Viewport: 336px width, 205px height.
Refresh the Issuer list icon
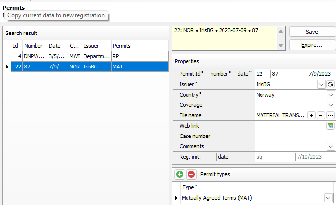(x=330, y=84)
